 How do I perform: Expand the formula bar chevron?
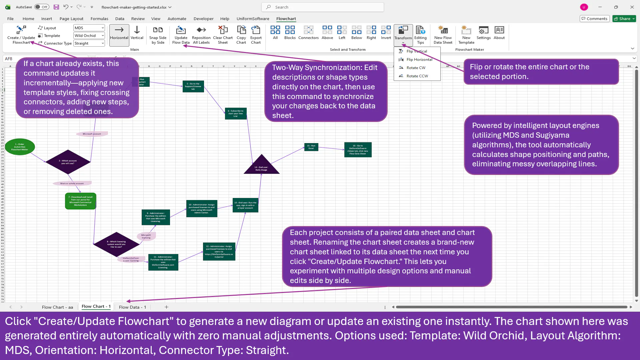tap(634, 59)
